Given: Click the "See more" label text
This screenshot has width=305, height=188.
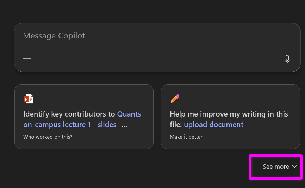Looking at the screenshot, I should click(276, 167).
